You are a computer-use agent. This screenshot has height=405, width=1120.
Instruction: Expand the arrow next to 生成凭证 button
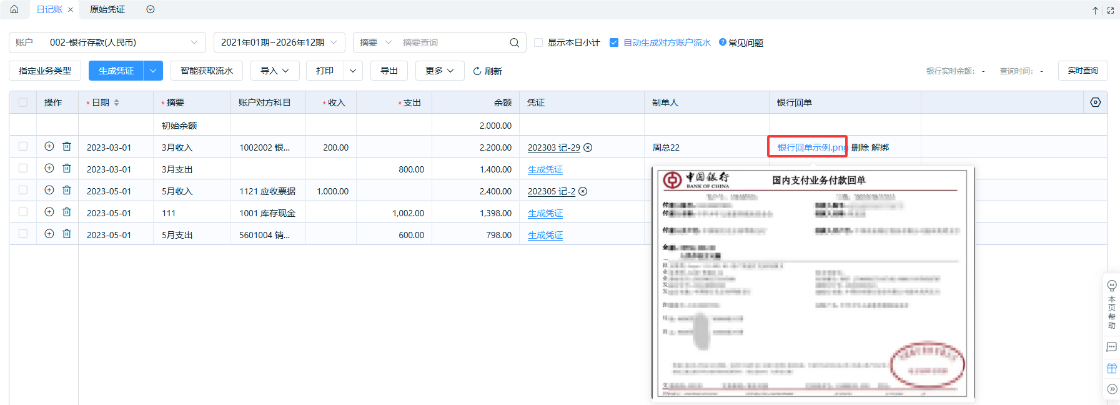click(153, 71)
